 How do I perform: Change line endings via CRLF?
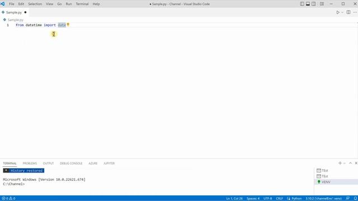click(279, 199)
